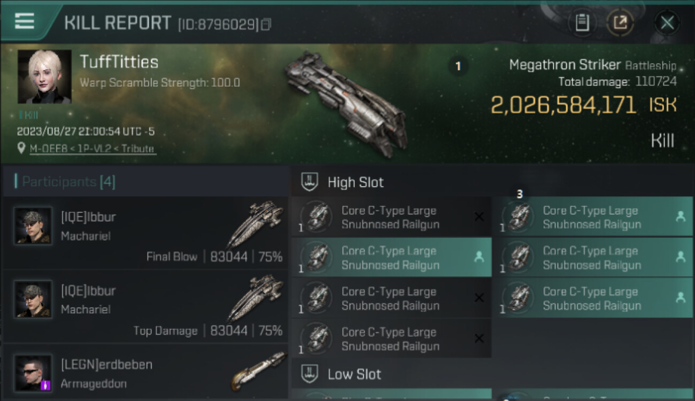Click the clipboard report icon
The image size is (695, 401).
(x=582, y=22)
